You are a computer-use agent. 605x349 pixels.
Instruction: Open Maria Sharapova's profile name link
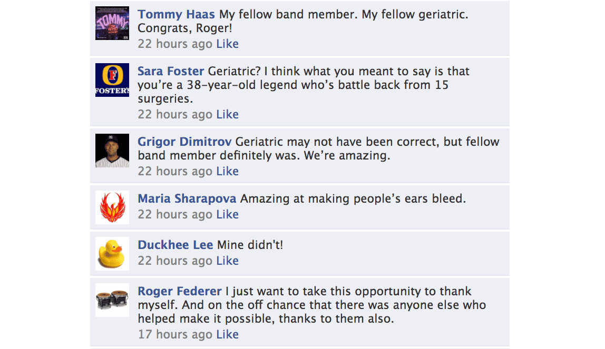pyautogui.click(x=187, y=198)
